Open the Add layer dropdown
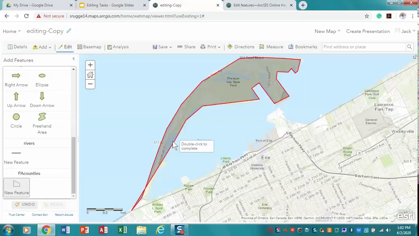This screenshot has height=236, width=419. point(42,47)
